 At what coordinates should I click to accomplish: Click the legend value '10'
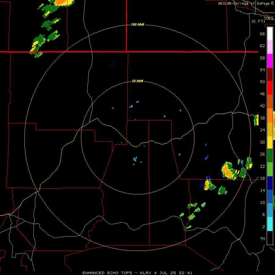pyautogui.click(x=262, y=202)
